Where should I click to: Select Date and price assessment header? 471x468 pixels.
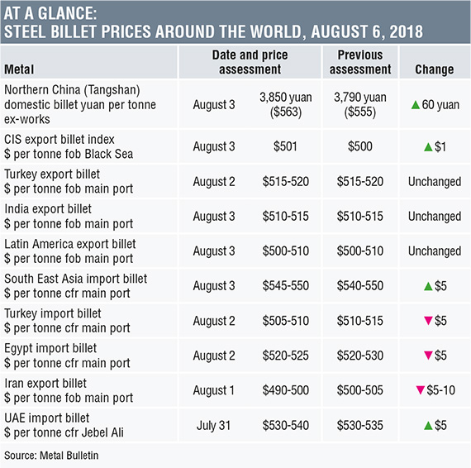pyautogui.click(x=250, y=62)
